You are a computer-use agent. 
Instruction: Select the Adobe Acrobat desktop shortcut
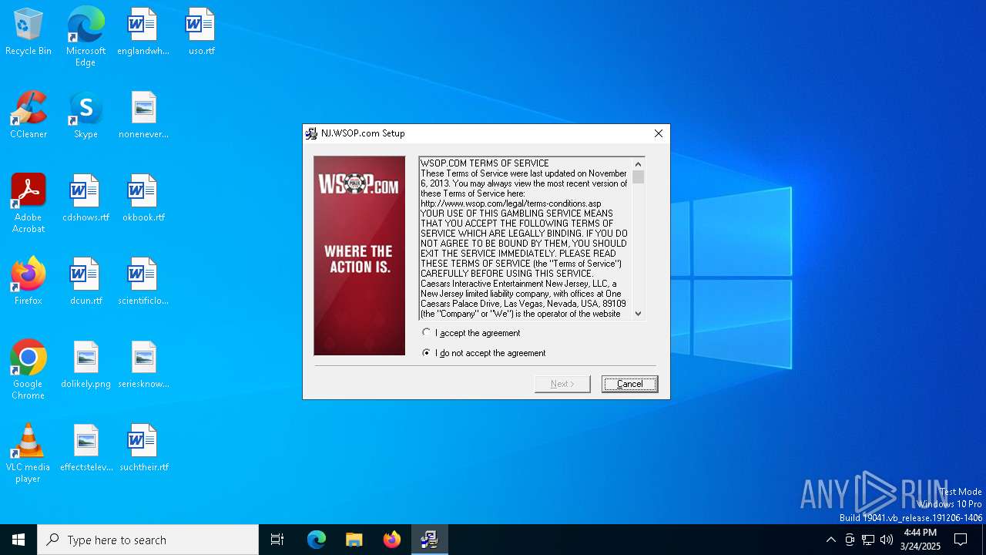[x=29, y=203]
